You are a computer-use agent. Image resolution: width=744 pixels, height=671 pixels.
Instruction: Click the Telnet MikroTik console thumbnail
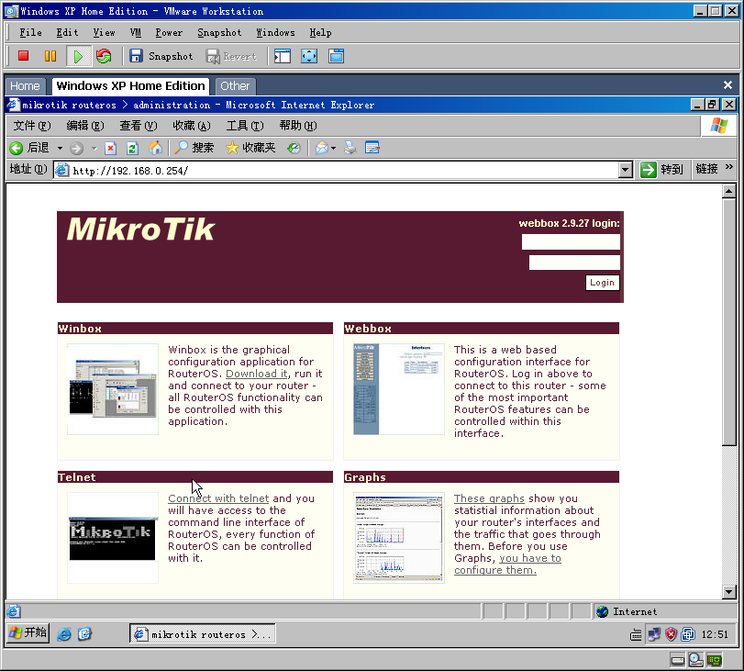click(113, 538)
